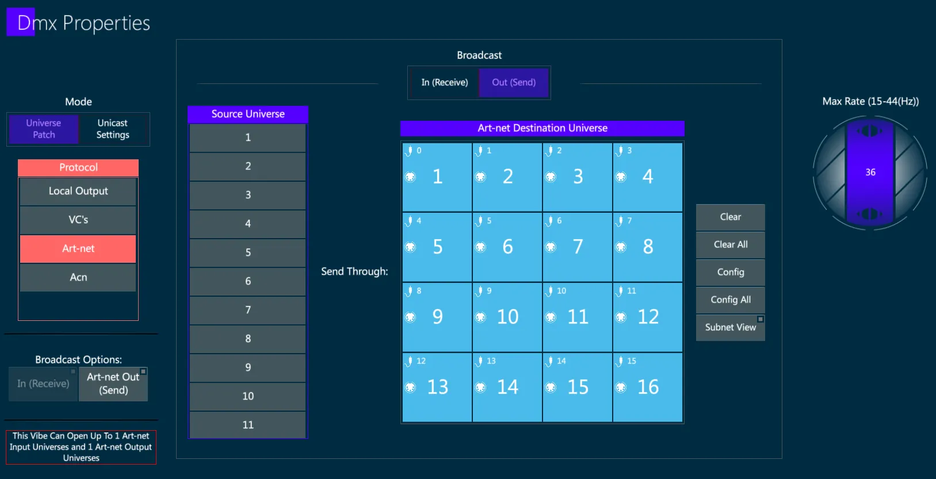Click the Clear All button
936x479 pixels.
[731, 245]
